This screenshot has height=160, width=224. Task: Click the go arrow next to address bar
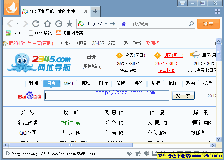[113, 24]
